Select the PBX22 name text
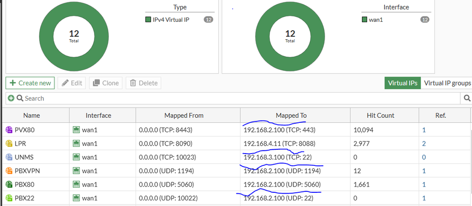Viewport: 472px width, 206px height. [x=24, y=198]
